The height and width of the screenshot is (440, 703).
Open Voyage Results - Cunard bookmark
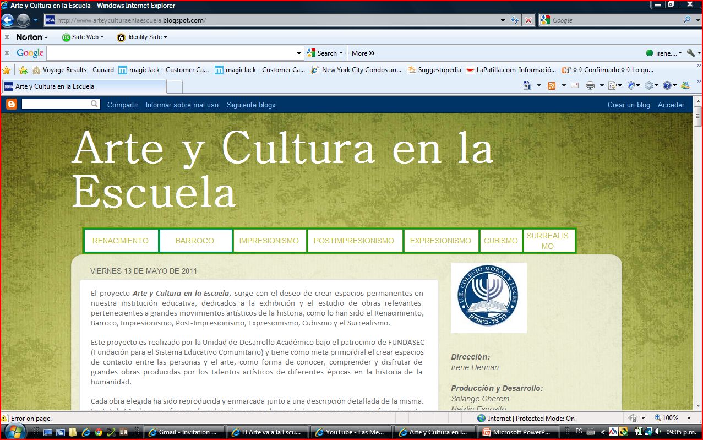[x=73, y=70]
